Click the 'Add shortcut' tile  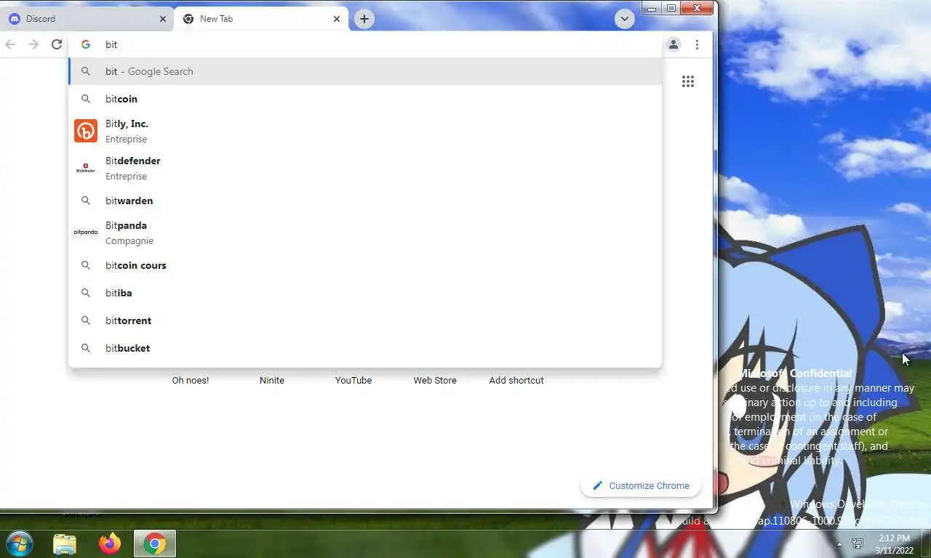pyautogui.click(x=516, y=380)
